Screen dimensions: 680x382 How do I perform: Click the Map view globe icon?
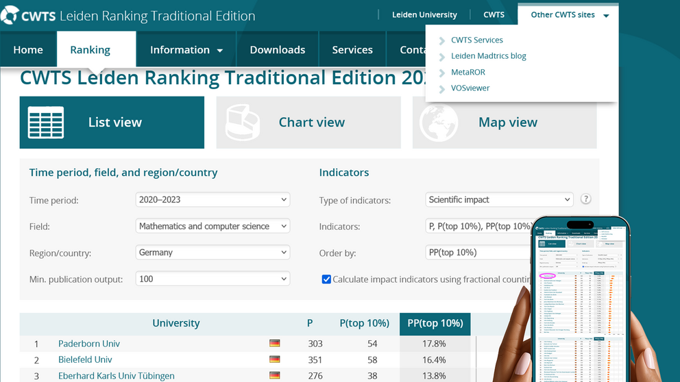click(439, 123)
